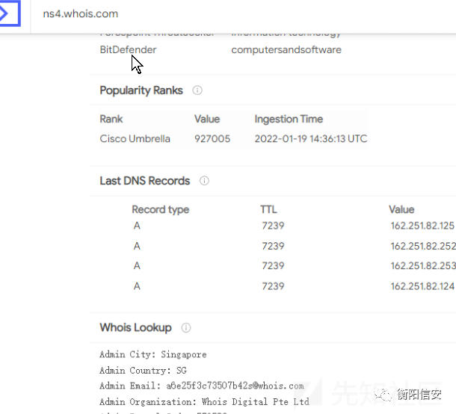Click the Ingestion Time column header

tap(289, 119)
